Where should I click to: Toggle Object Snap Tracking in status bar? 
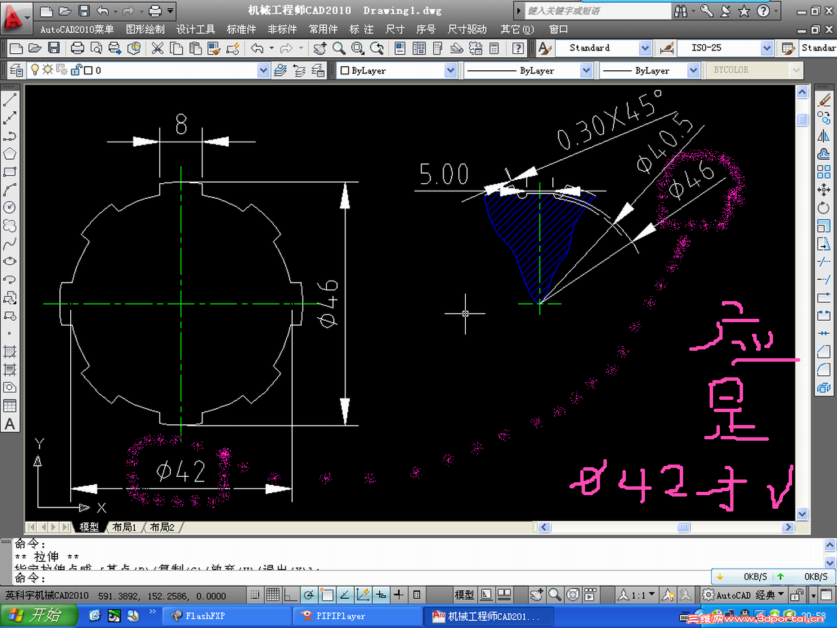point(345,595)
